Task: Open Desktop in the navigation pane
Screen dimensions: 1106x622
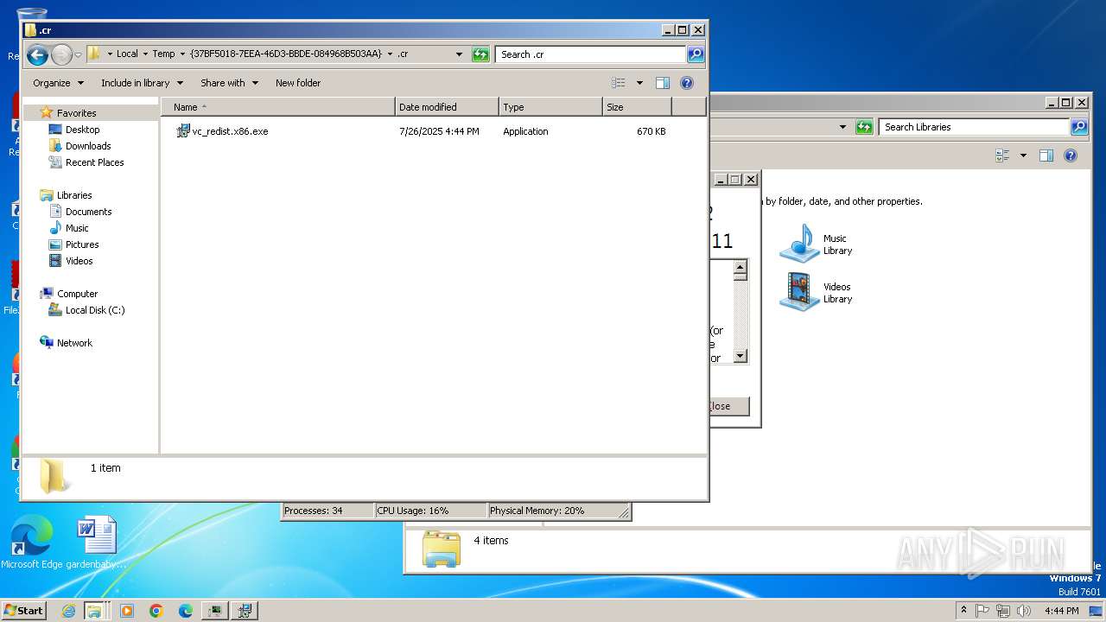Action: (x=82, y=130)
